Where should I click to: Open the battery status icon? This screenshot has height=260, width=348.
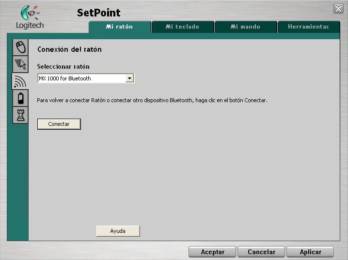20,98
